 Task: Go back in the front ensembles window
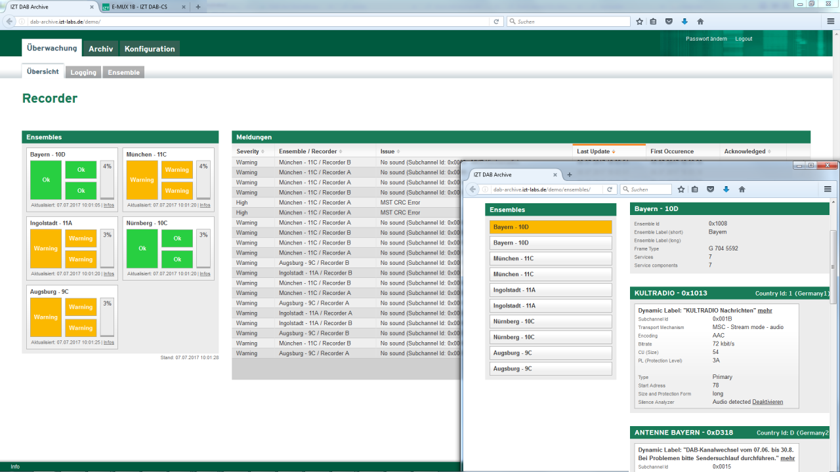coord(472,189)
